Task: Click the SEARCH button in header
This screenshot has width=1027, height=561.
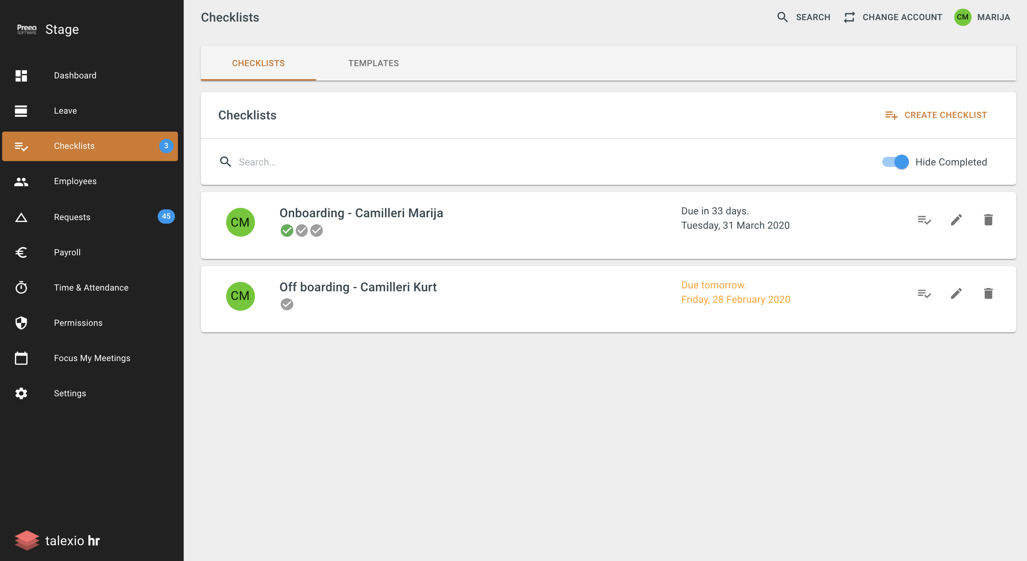Action: (x=804, y=17)
